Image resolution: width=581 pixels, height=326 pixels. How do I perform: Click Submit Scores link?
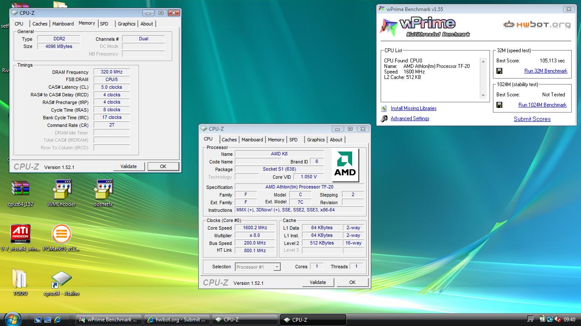click(x=532, y=119)
